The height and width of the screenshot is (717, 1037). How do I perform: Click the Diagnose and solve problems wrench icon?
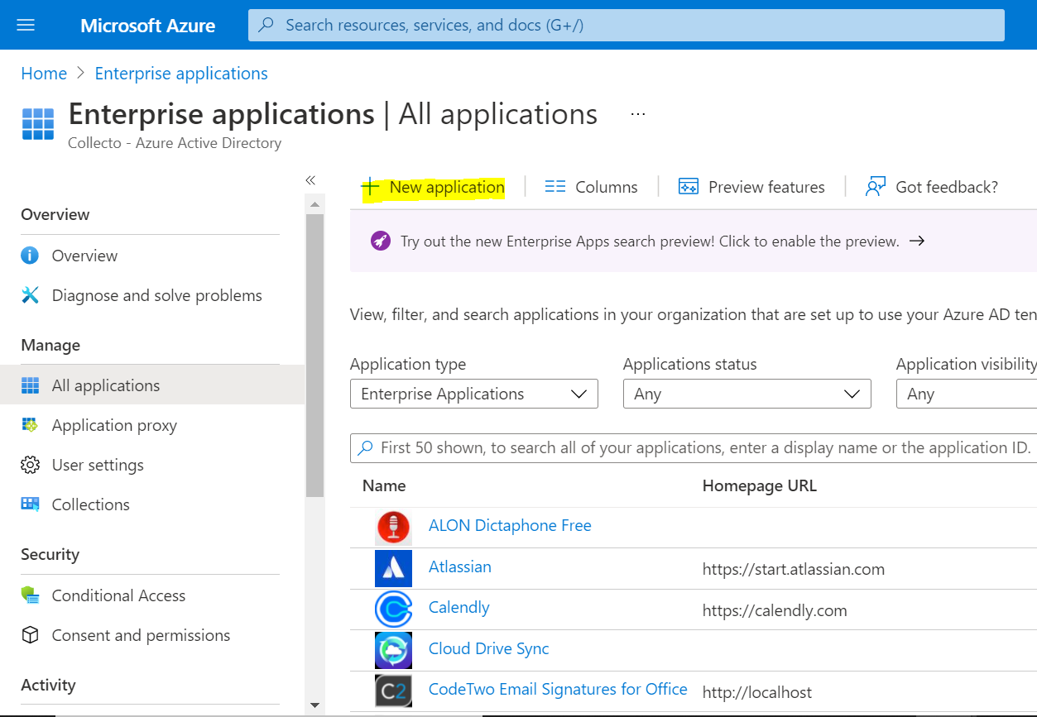[x=30, y=295]
